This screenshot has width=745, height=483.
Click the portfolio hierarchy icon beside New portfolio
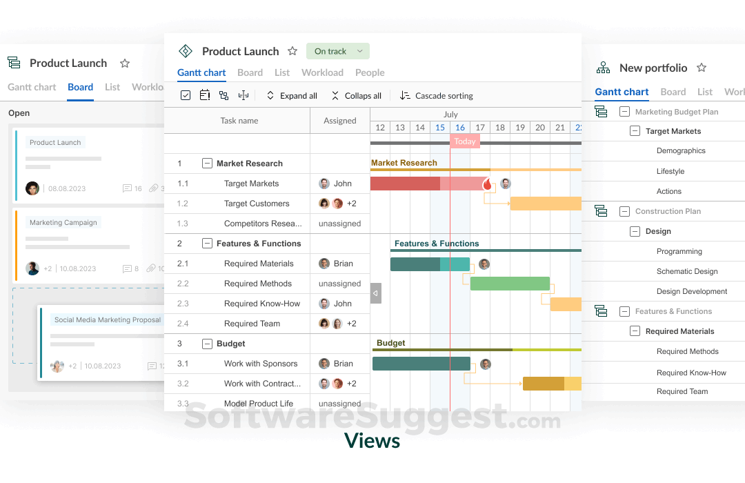tap(603, 68)
